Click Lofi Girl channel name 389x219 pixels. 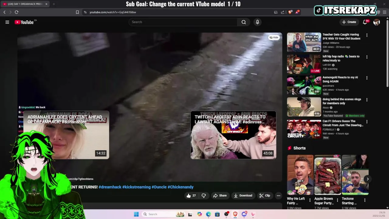[327, 65]
